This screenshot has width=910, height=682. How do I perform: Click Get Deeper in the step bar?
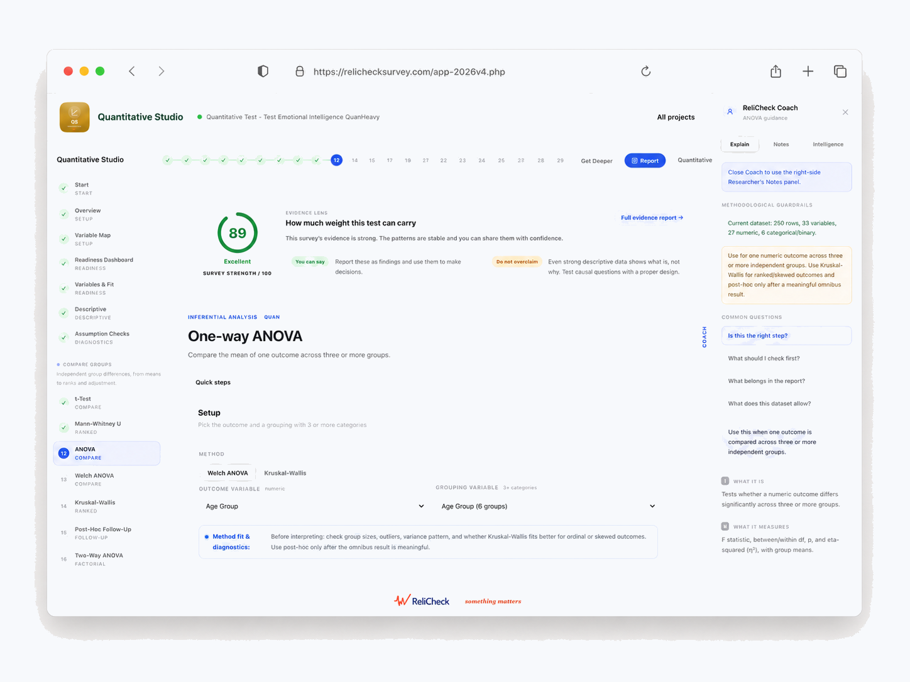pos(596,161)
